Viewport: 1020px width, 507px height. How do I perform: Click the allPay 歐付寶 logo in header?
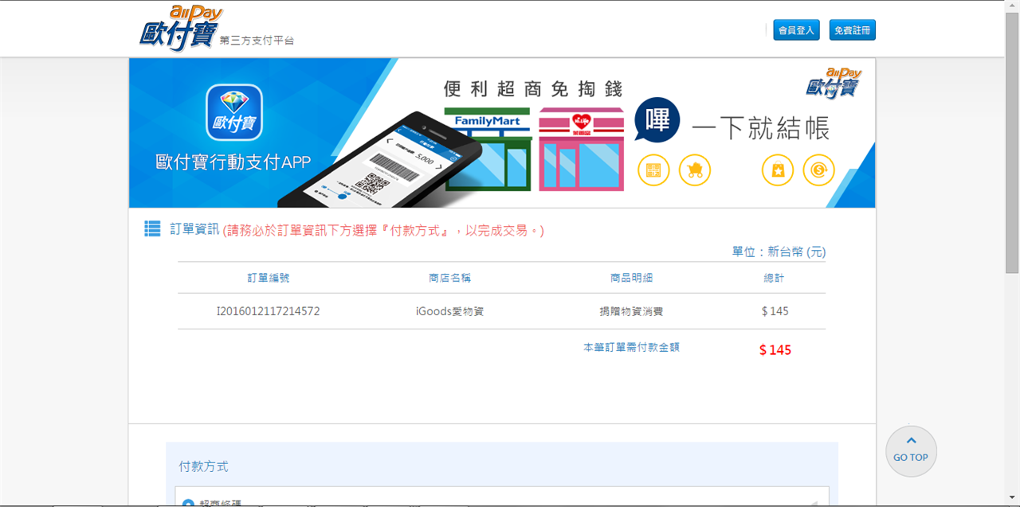point(181,28)
